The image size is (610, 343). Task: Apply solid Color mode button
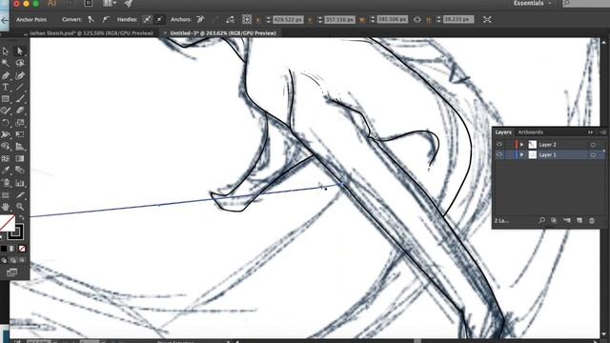[4, 249]
